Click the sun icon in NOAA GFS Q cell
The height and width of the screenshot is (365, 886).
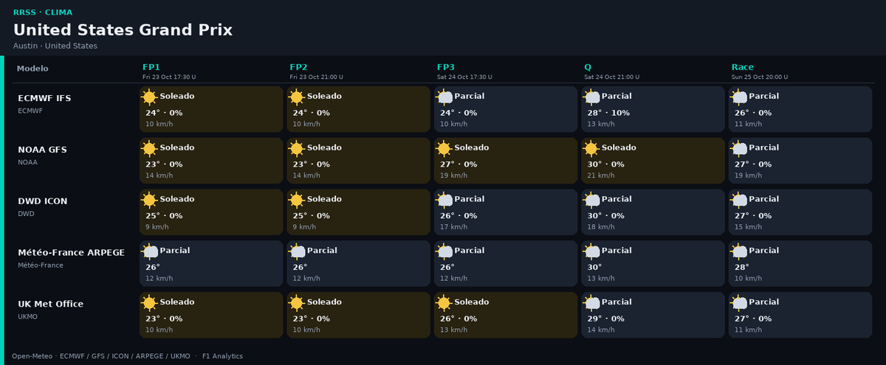[591, 148]
